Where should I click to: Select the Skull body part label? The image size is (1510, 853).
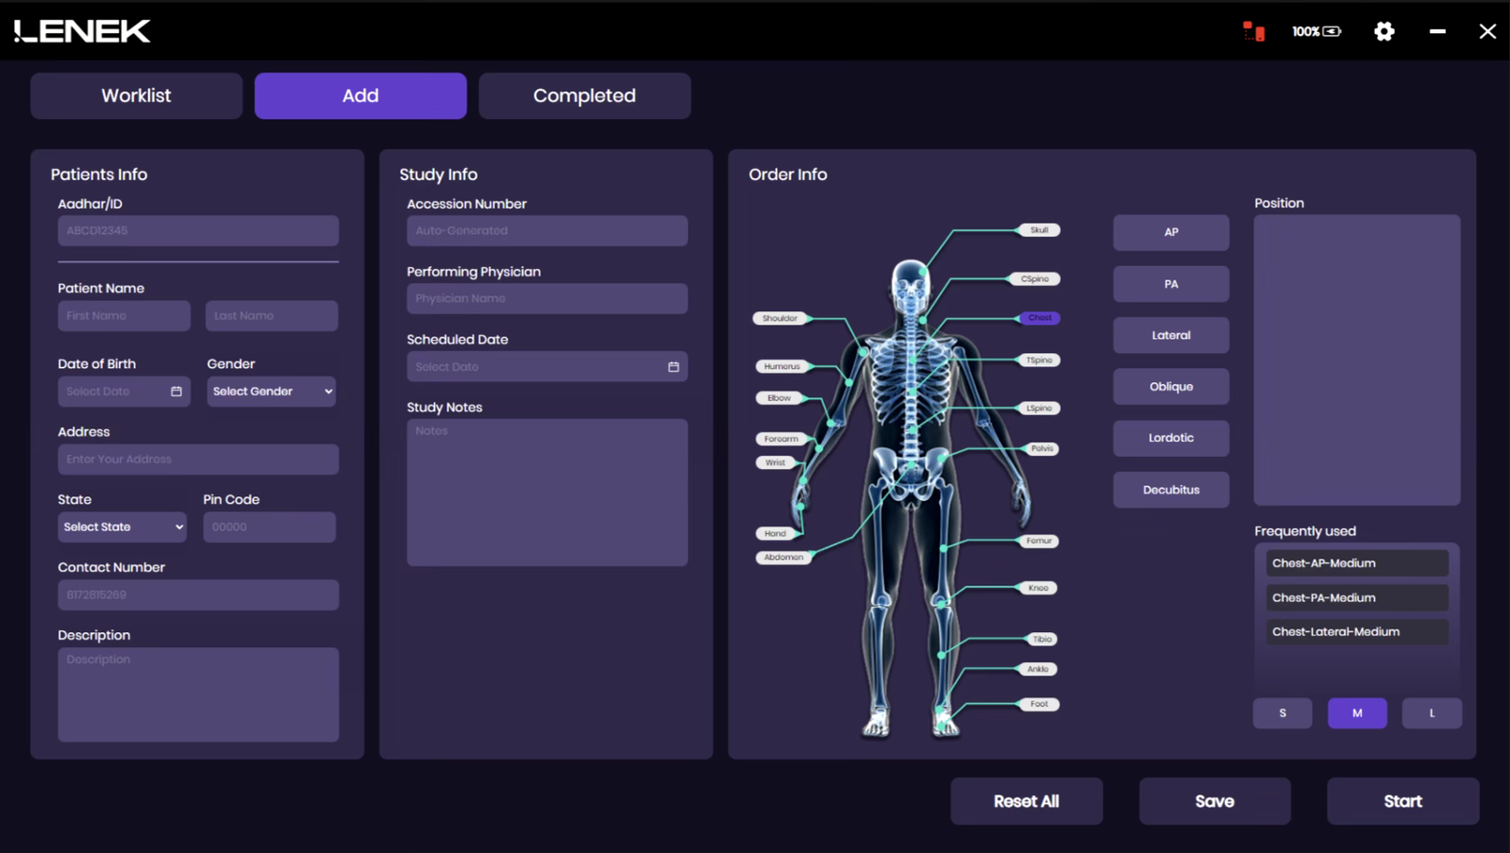click(1039, 230)
